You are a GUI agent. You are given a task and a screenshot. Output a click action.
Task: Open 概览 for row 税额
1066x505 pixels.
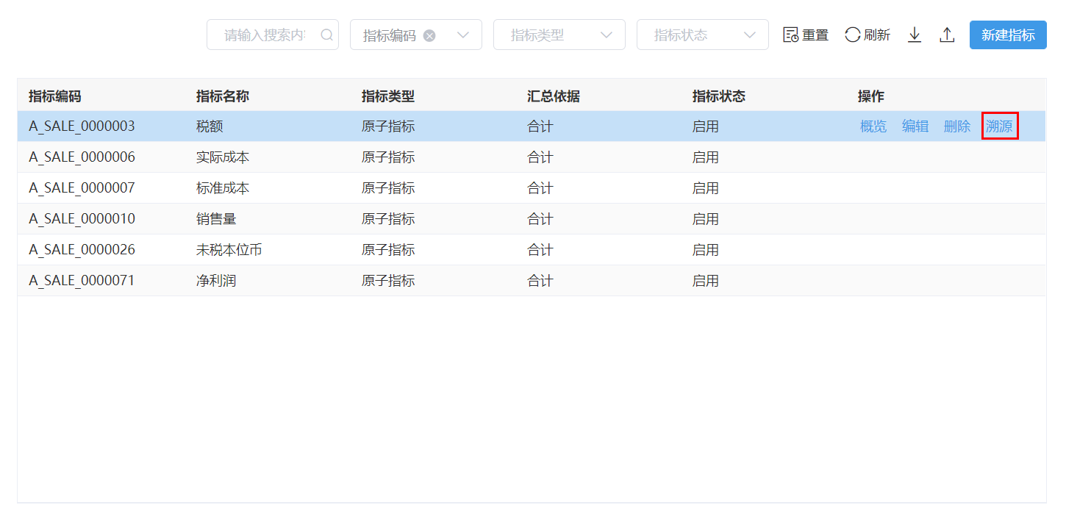point(873,126)
